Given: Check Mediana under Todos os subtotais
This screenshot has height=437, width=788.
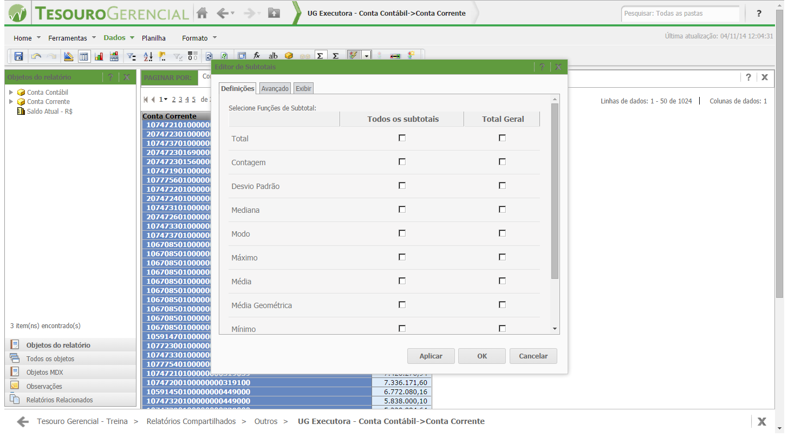Looking at the screenshot, I should click(x=402, y=210).
